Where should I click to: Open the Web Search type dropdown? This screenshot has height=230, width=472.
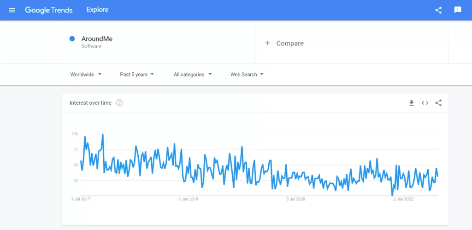pyautogui.click(x=247, y=74)
